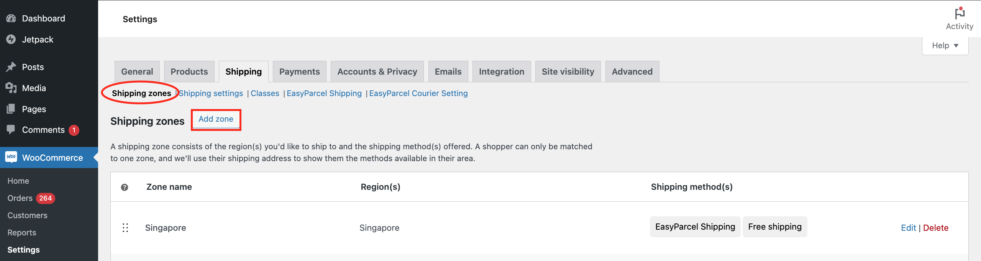The height and width of the screenshot is (261, 981).
Task: Click the WooCommerce Woo logo icon
Action: tap(11, 157)
